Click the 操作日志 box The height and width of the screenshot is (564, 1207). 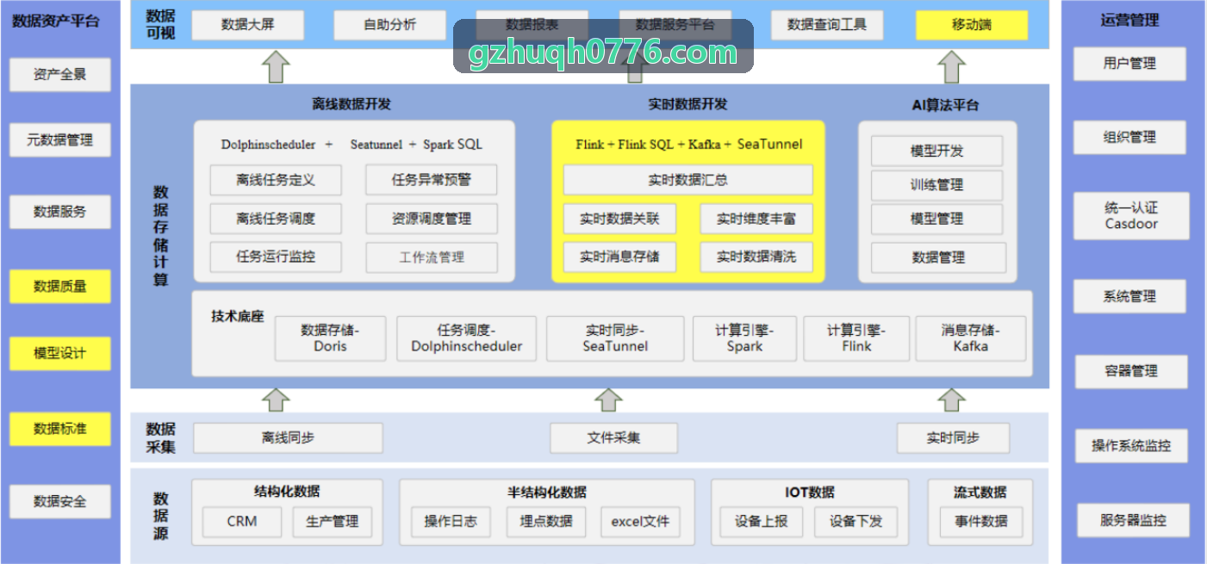click(451, 522)
